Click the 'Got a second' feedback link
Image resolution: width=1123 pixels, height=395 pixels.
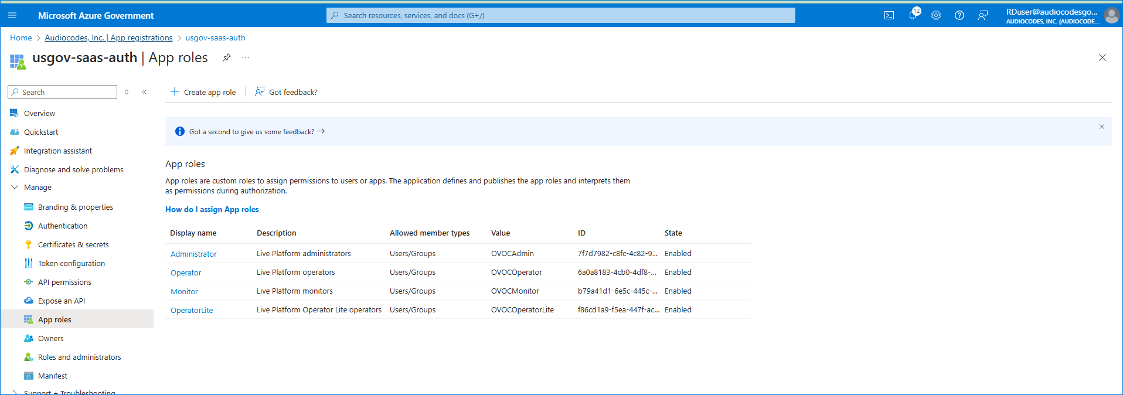tap(257, 132)
